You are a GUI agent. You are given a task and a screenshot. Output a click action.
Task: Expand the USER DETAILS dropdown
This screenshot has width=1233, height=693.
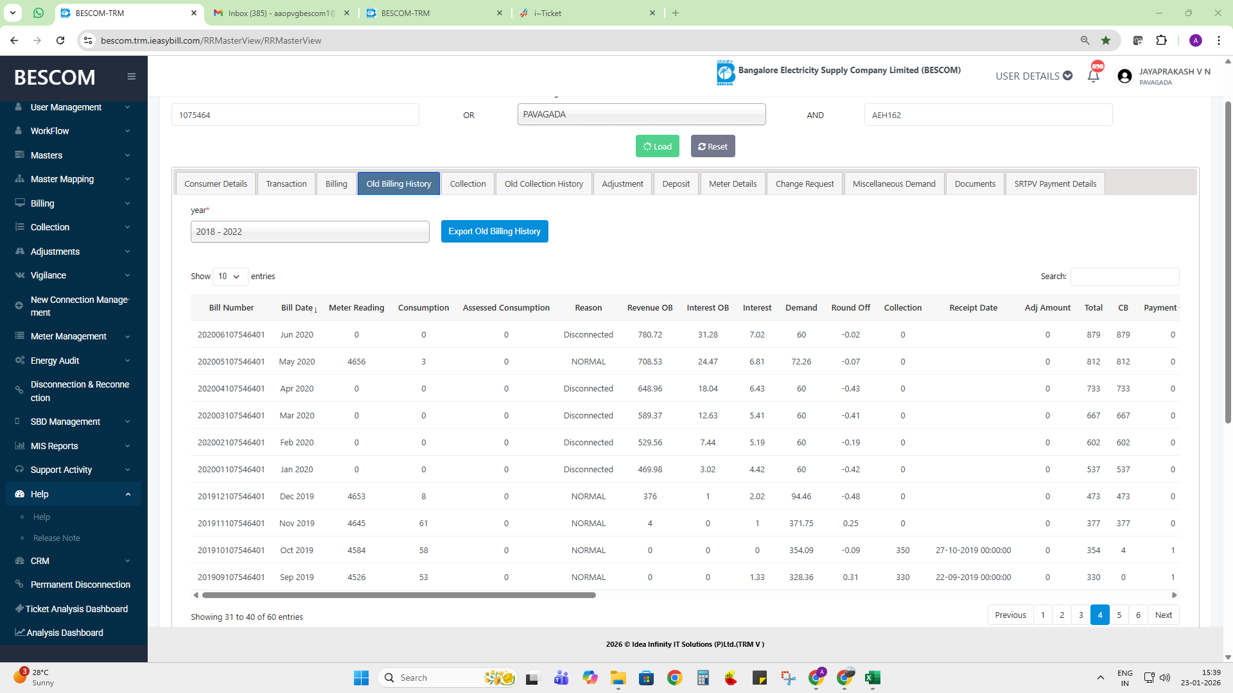[1033, 76]
